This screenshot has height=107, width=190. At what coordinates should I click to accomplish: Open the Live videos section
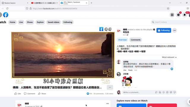(21, 22)
